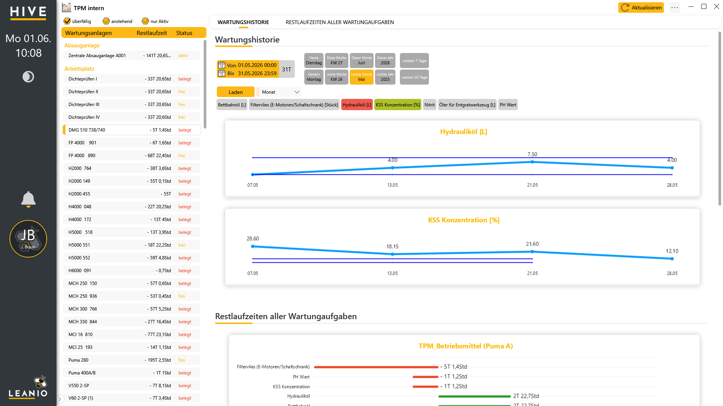Screen dimensions: 723x406
Task: Select the MCH 250 936 row
Action: [131, 296]
